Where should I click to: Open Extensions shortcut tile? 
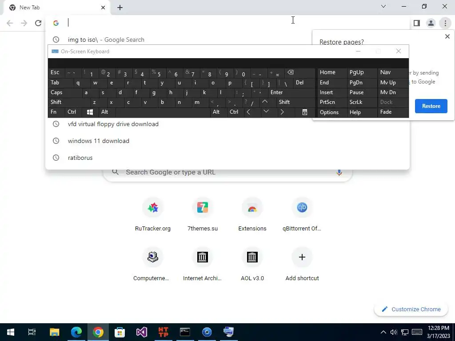pos(252,214)
